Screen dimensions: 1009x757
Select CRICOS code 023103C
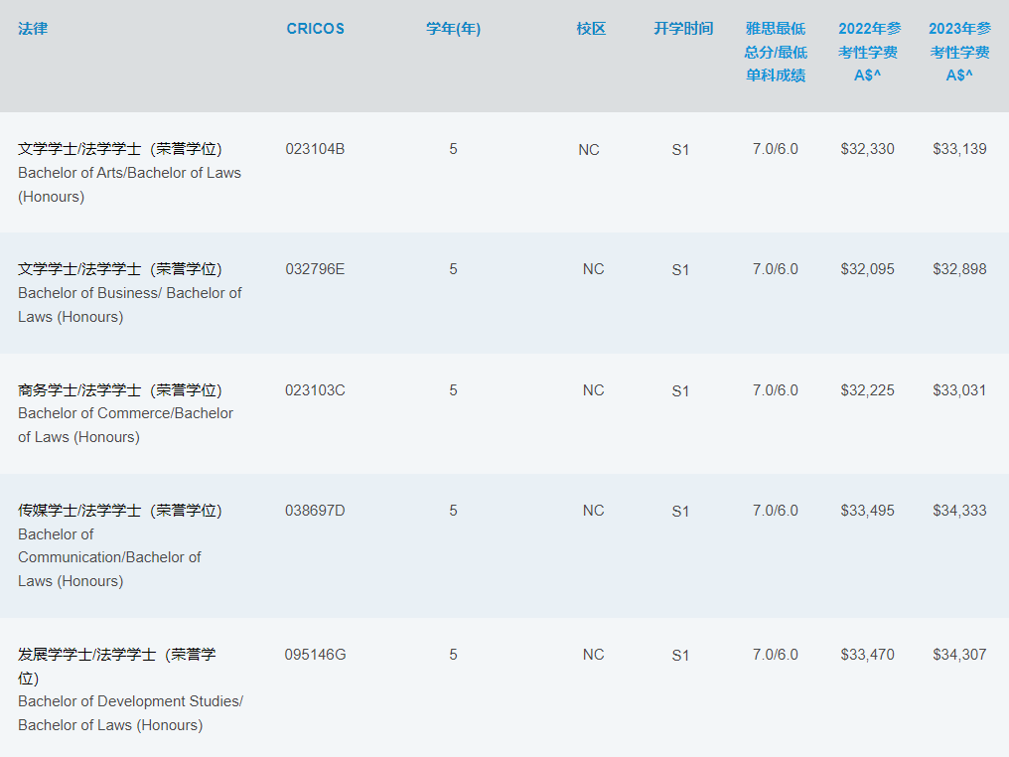[316, 390]
